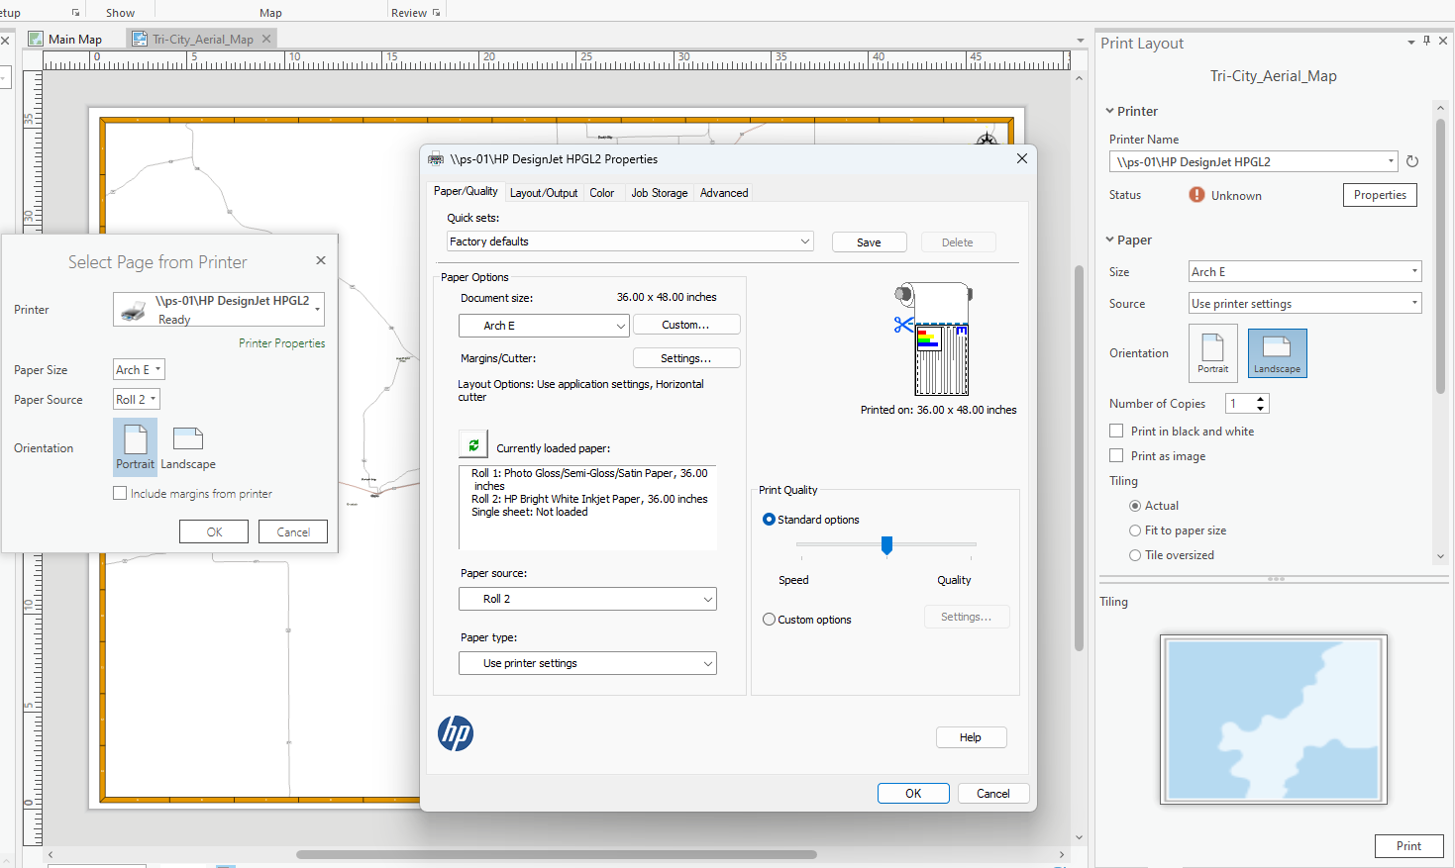Select Tile oversized option
The height and width of the screenshot is (868, 1455).
(1135, 555)
